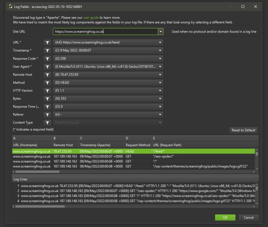The width and height of the screenshot is (268, 227).
Task: Click the filter icon for URL field
Action: pos(47,42)
